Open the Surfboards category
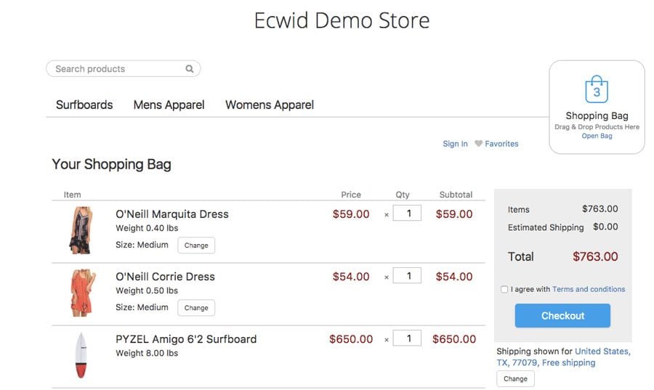Image resolution: width=654 pixels, height=390 pixels. [84, 105]
